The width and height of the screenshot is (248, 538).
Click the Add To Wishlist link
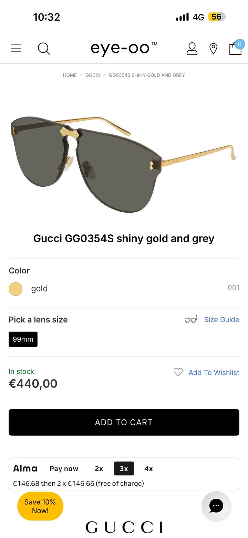click(x=214, y=373)
